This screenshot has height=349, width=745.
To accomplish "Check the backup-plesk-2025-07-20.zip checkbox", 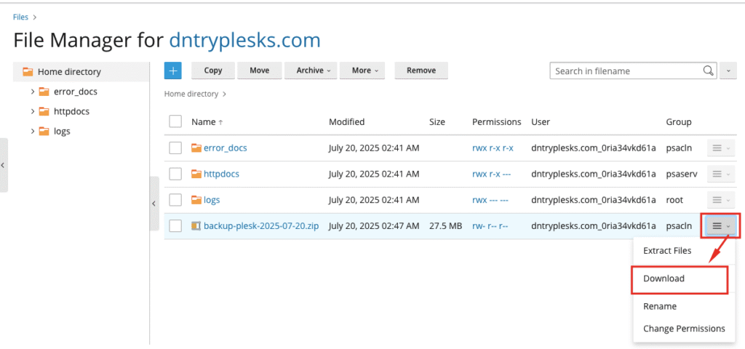I will click(x=175, y=226).
